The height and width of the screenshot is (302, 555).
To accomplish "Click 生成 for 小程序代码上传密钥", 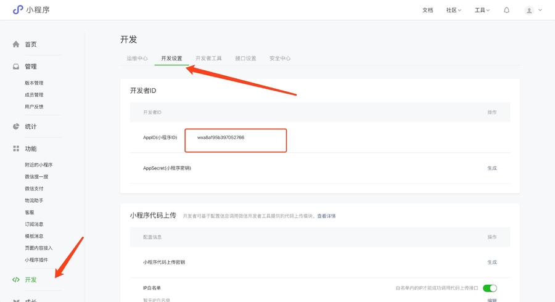I will 491,262.
